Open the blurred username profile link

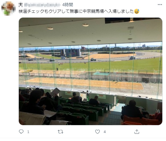(42, 5)
